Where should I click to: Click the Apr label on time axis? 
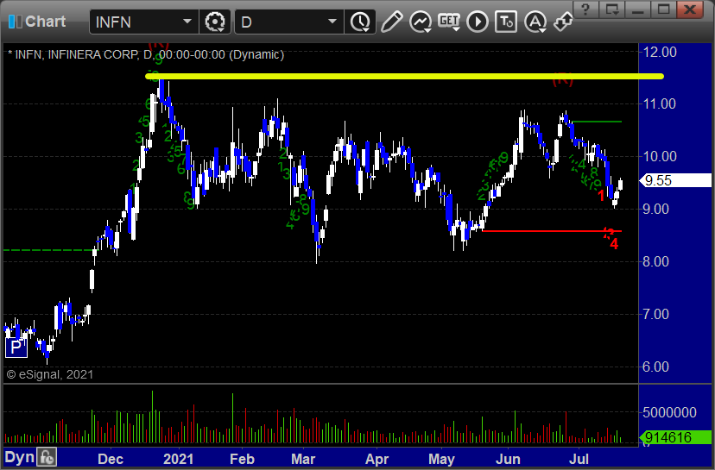pos(376,459)
